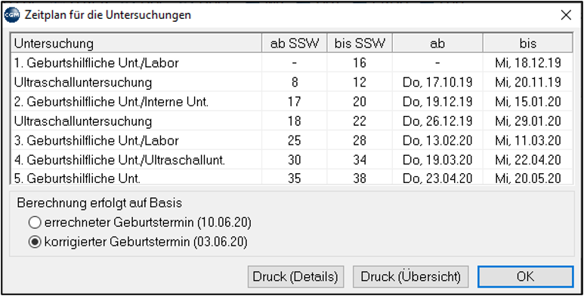The width and height of the screenshot is (584, 296).
Task: Select the Ultraschalluntersuchung row from SSW 18
Action: [292, 121]
